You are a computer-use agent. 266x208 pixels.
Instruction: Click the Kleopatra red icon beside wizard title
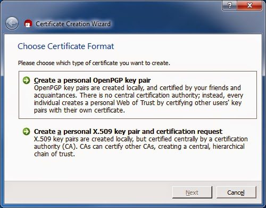click(x=28, y=24)
